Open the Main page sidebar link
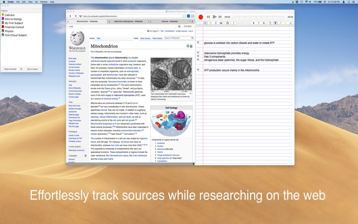 [72, 58]
